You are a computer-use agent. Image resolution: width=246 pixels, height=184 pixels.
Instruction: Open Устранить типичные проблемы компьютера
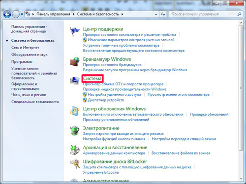[121, 45]
